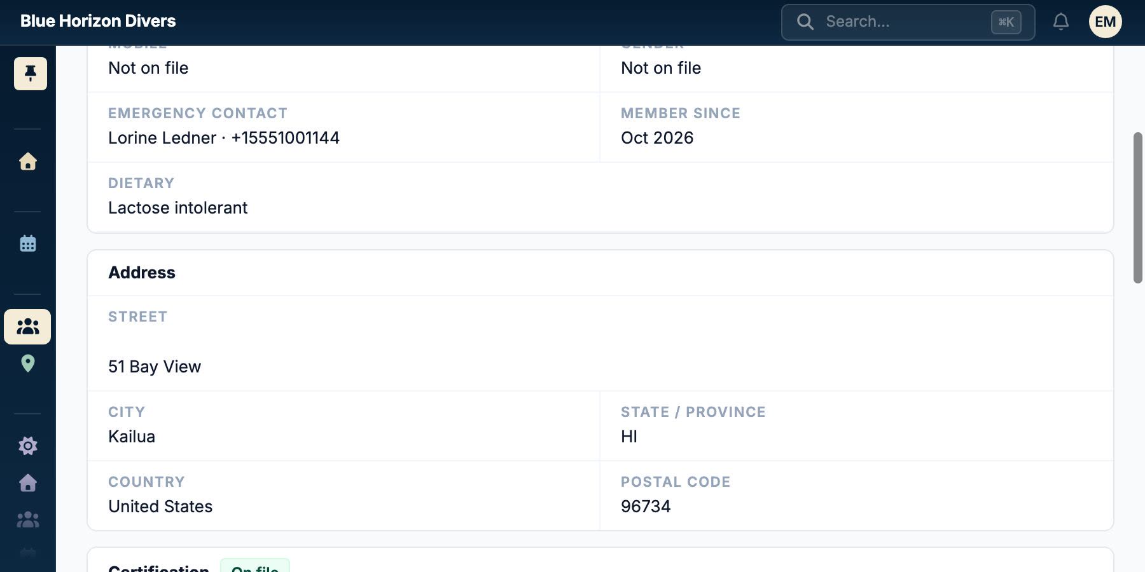The image size is (1145, 572).
Task: Click the Lactose intolerant dietary value
Action: pyautogui.click(x=177, y=208)
